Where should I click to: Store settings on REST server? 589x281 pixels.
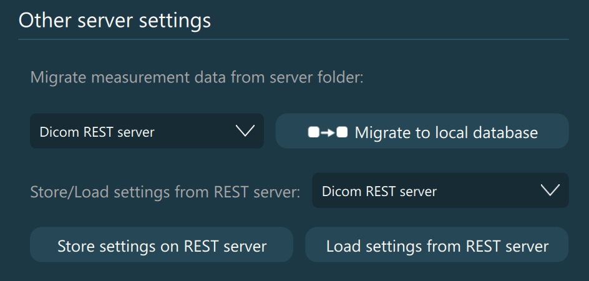coord(162,245)
